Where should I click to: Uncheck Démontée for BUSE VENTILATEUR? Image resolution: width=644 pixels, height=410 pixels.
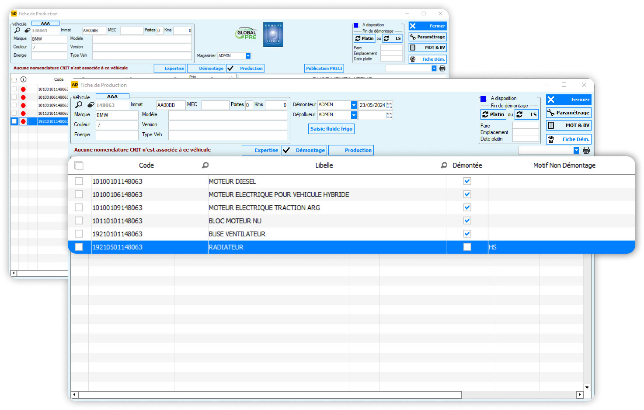(467, 234)
